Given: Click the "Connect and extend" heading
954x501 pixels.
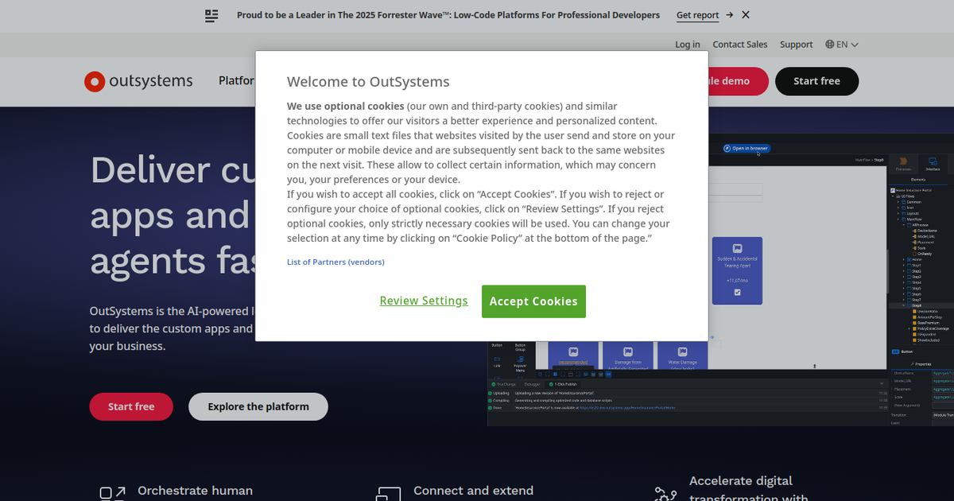Looking at the screenshot, I should click(x=474, y=491).
